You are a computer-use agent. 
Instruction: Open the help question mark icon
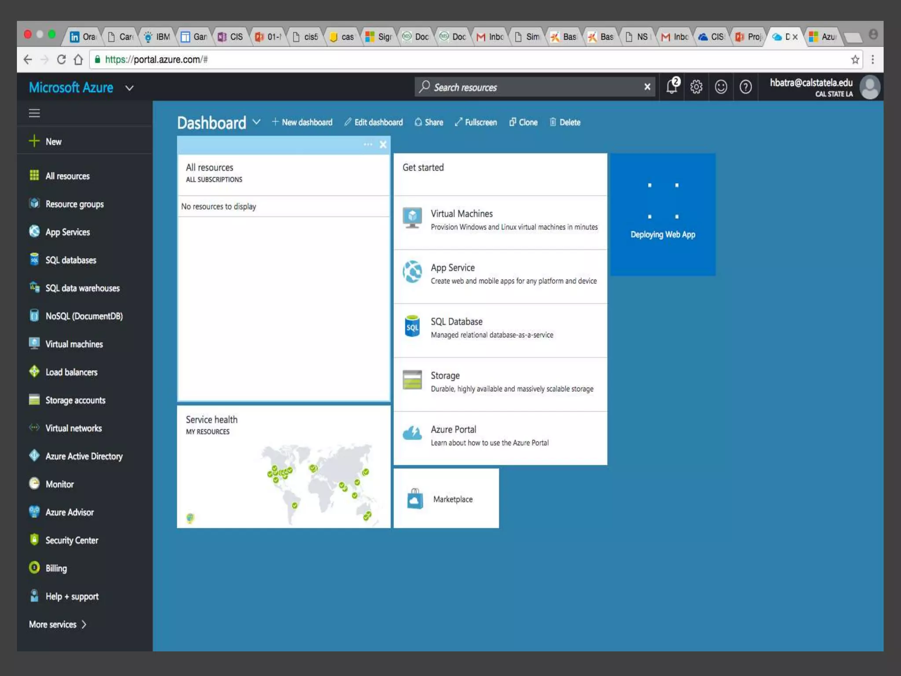(x=745, y=87)
